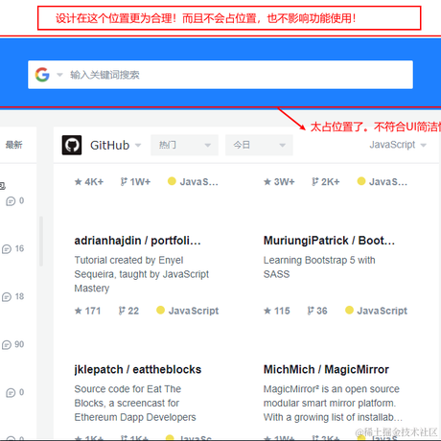Image resolution: width=441 pixels, height=441 pixels.
Task: Click fork icon showing 2K+
Action: pyautogui.click(x=315, y=182)
